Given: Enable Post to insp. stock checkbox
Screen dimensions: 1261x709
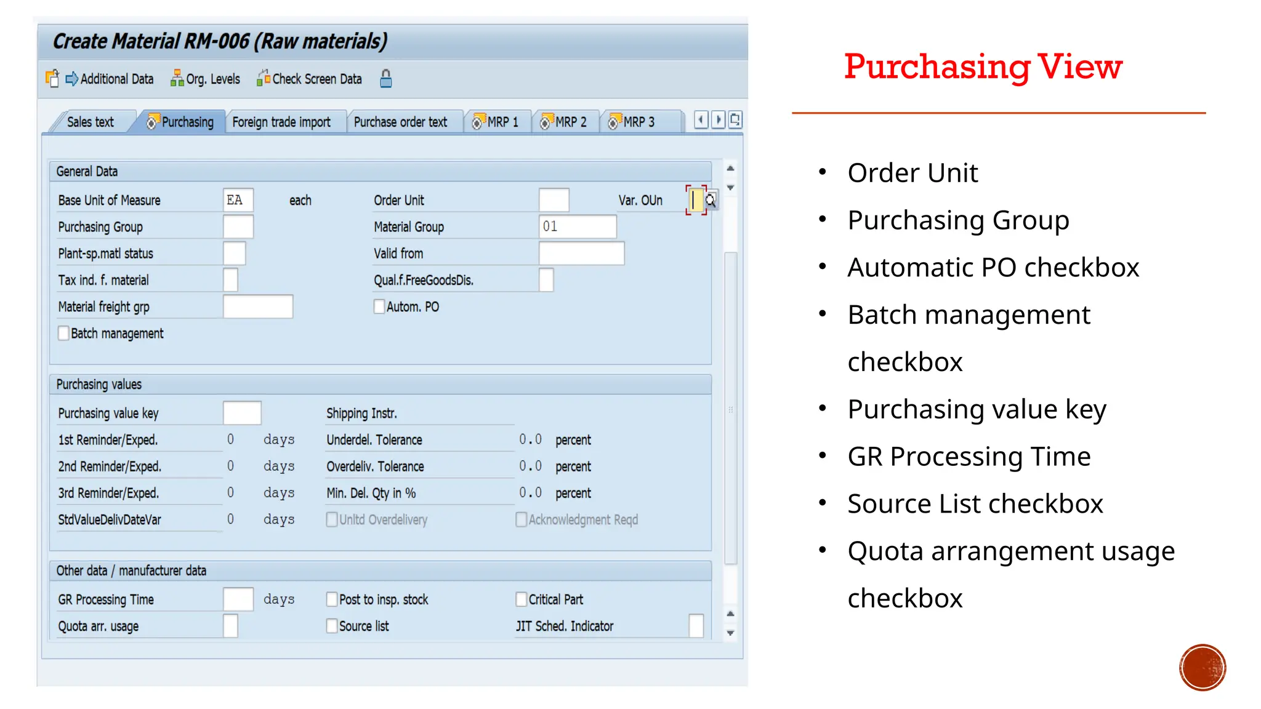Looking at the screenshot, I should tap(332, 599).
